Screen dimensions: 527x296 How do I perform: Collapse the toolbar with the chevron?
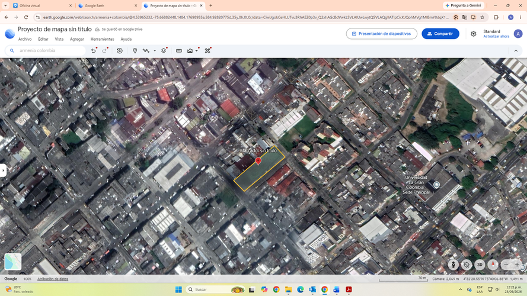[x=516, y=51]
